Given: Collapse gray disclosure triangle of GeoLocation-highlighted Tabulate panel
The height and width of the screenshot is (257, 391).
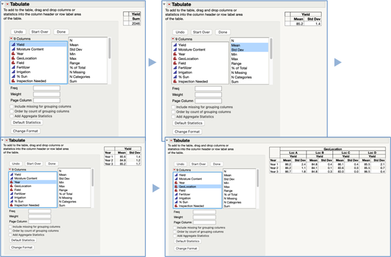Looking at the screenshot, I should point(167,140).
